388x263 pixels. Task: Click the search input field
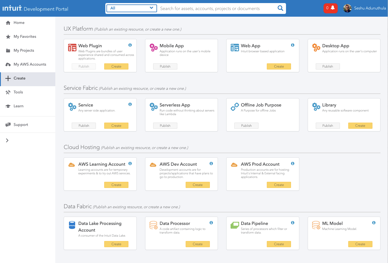[x=217, y=8]
